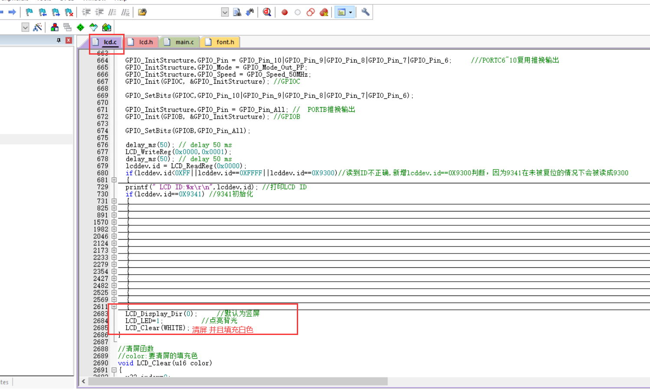Click the line 'LCD_Display_Dir(0);'
Viewport: 650px width, 390px height.
161,314
